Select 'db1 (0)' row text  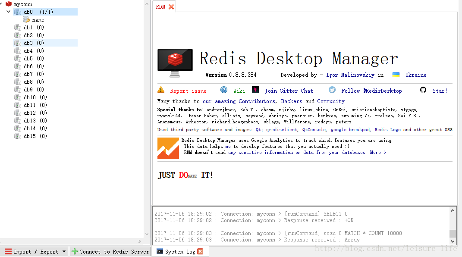(34, 27)
